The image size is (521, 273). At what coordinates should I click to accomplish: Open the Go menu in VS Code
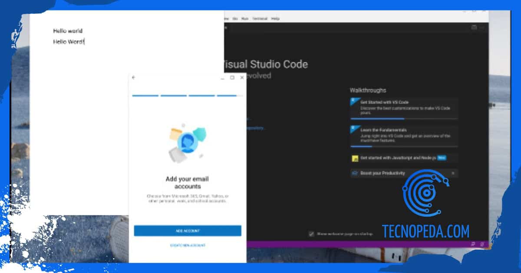click(235, 19)
